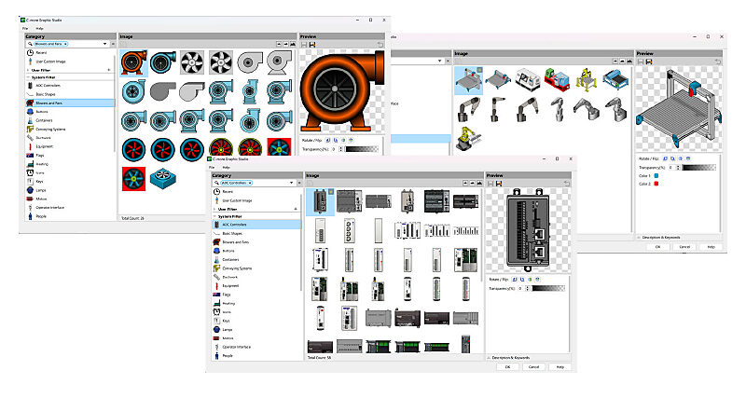This screenshot has width=746, height=398.
Task: Select the blue isometric cooling fan thumbnail
Action: point(162,178)
